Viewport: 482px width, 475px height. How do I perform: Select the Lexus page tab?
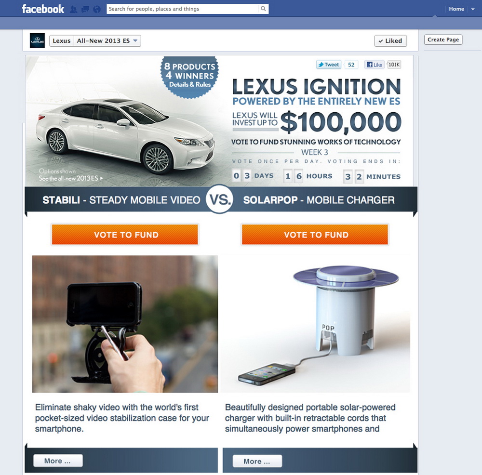(62, 41)
